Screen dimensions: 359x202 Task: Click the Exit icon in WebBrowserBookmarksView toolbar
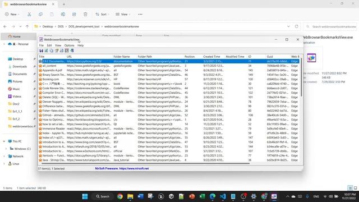[x=72, y=50]
